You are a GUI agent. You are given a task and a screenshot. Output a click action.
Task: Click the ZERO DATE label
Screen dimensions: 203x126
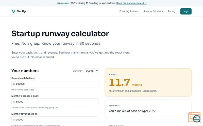114,106
